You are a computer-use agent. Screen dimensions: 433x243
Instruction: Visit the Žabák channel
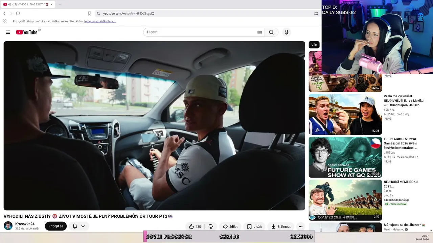pos(388,191)
